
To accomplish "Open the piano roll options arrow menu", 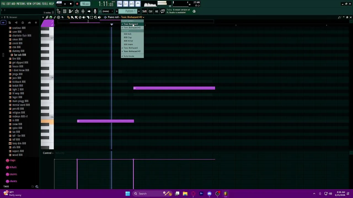I will click(x=43, y=17).
